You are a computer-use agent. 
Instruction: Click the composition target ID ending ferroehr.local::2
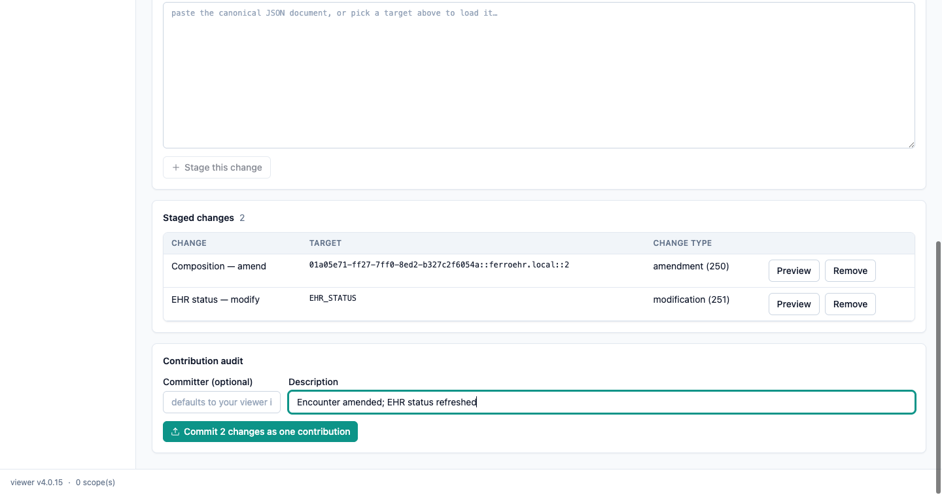point(439,265)
